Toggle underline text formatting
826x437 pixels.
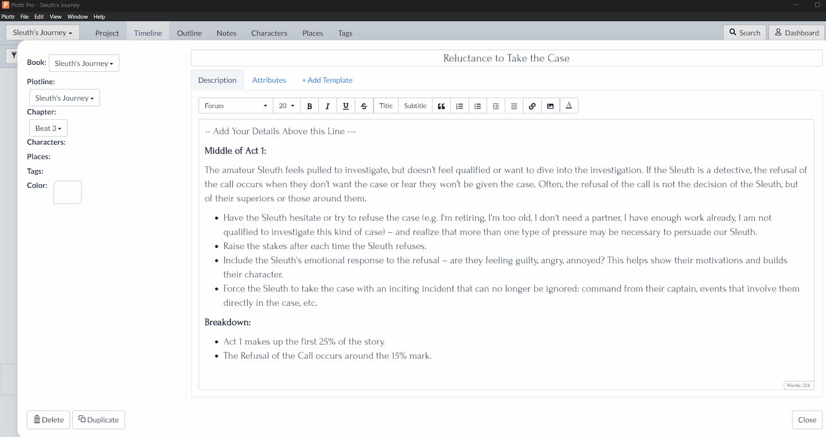coord(345,106)
